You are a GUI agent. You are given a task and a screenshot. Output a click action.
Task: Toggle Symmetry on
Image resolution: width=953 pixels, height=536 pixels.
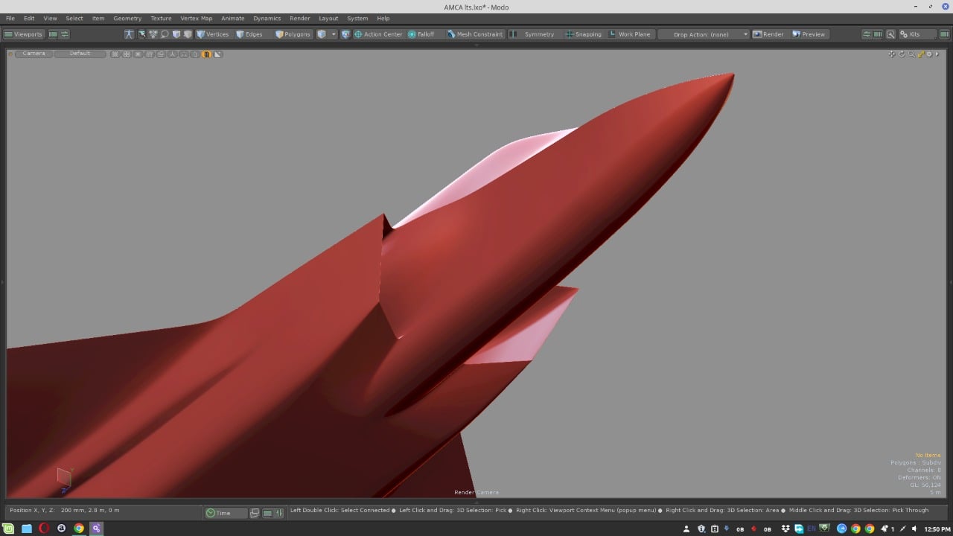click(535, 34)
